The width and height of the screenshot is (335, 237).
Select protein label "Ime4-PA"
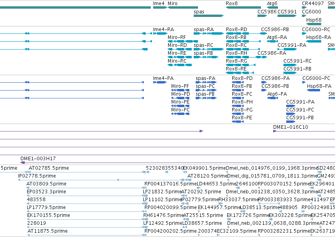tap(163, 78)
